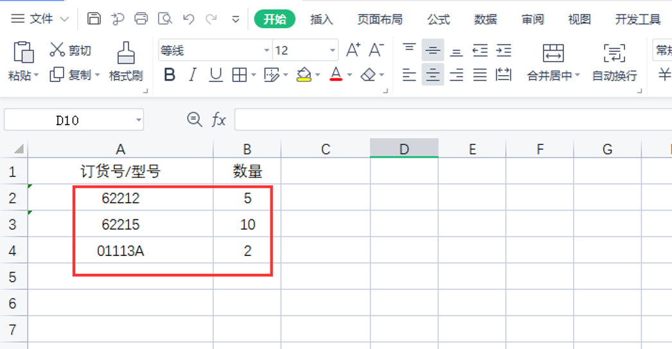Image resolution: width=672 pixels, height=349 pixels.
Task: Click the Save icon in quick toolbar
Action: [94, 19]
